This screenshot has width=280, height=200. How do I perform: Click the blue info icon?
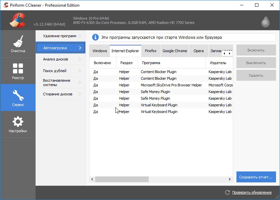pos(95,37)
